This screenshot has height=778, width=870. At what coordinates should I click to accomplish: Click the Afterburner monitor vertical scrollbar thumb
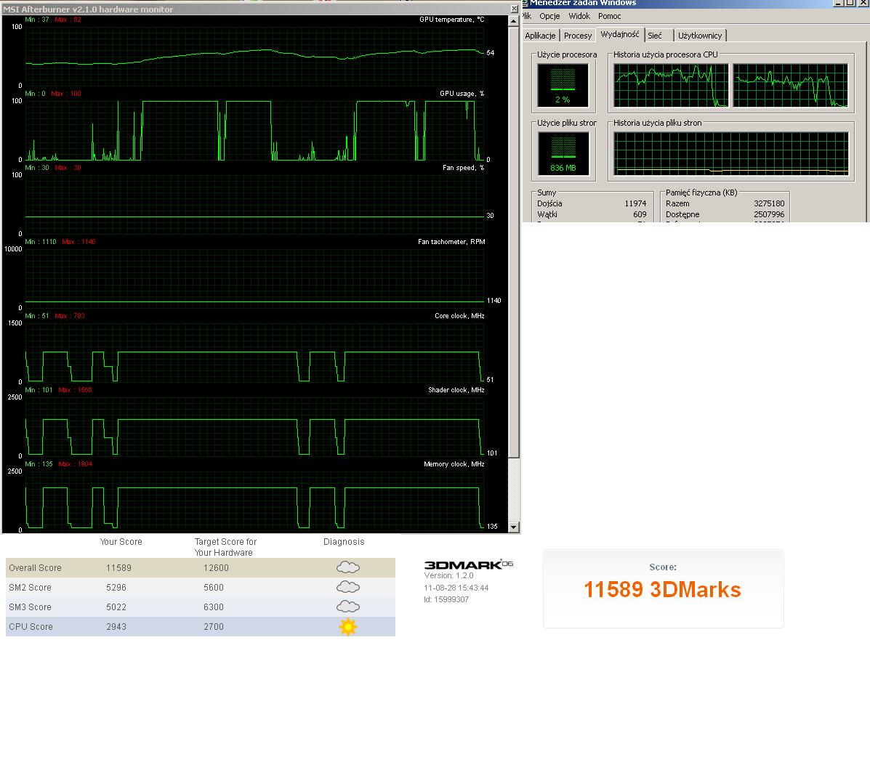coord(514,243)
